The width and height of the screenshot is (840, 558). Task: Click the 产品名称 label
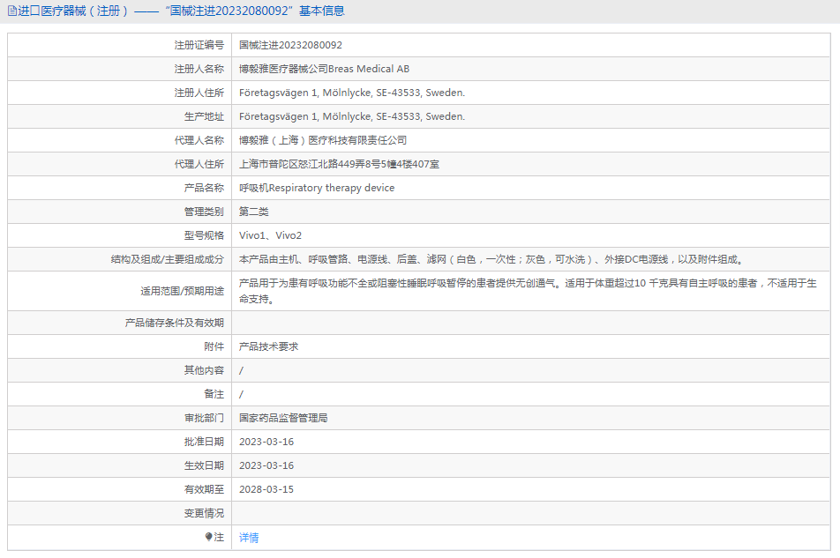(204, 188)
